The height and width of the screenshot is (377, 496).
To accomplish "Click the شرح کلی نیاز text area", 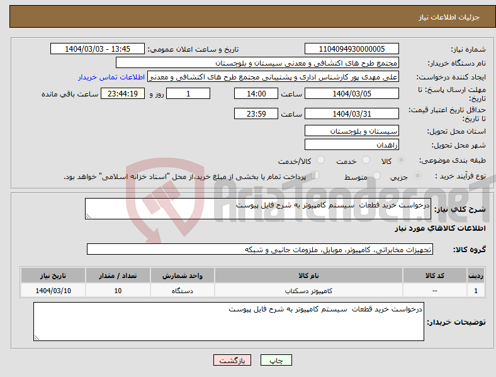I will (258, 209).
